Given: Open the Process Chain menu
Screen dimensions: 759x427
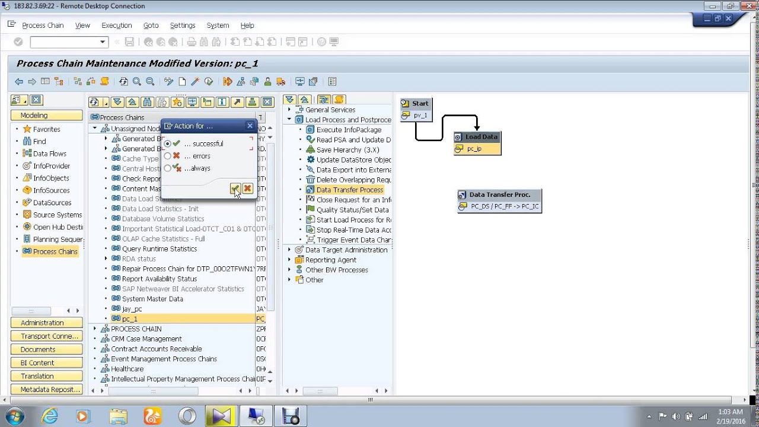Looking at the screenshot, I should click(43, 26).
